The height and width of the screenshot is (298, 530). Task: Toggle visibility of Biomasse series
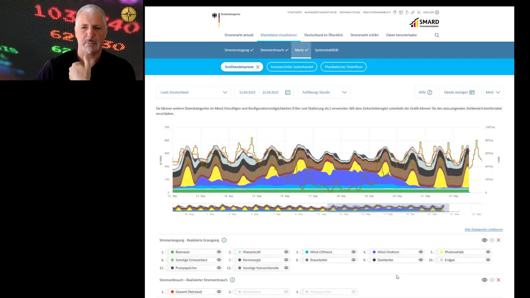[219, 252]
